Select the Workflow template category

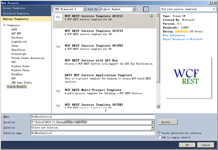17,74
